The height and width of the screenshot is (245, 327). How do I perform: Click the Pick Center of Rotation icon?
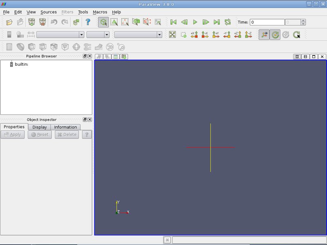click(297, 35)
